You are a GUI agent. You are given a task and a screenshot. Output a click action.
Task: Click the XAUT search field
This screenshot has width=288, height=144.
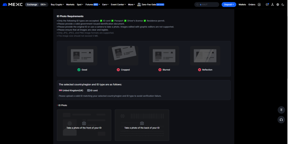208,5
